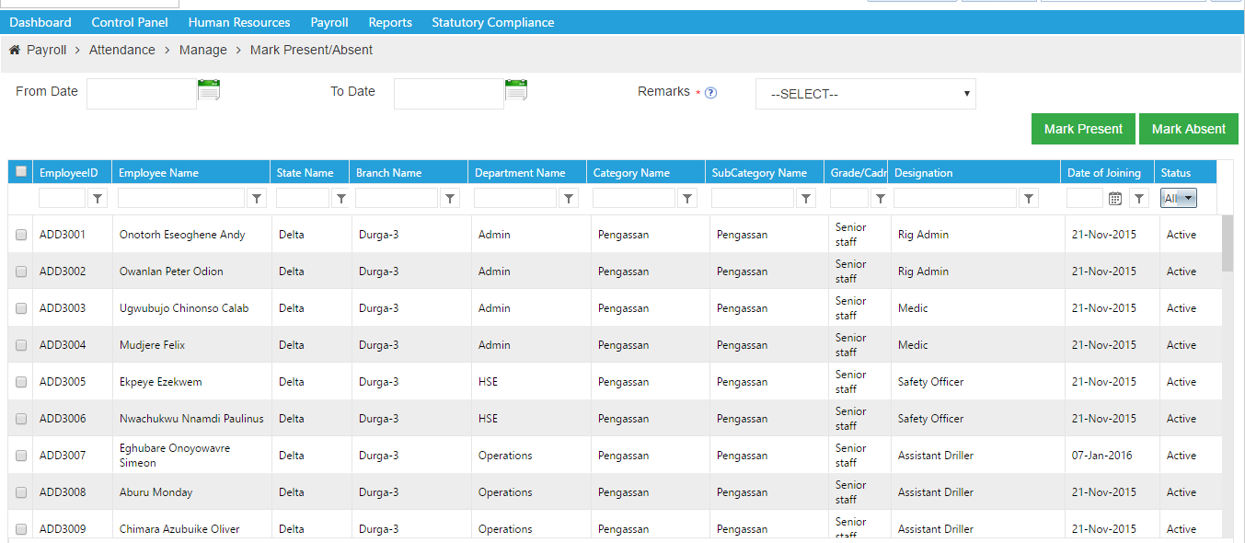
Task: Click the Designation column filter icon
Action: tap(1030, 198)
